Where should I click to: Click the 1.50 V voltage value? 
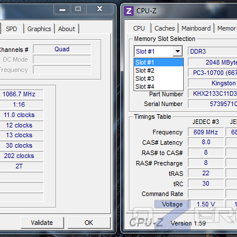(x=206, y=204)
